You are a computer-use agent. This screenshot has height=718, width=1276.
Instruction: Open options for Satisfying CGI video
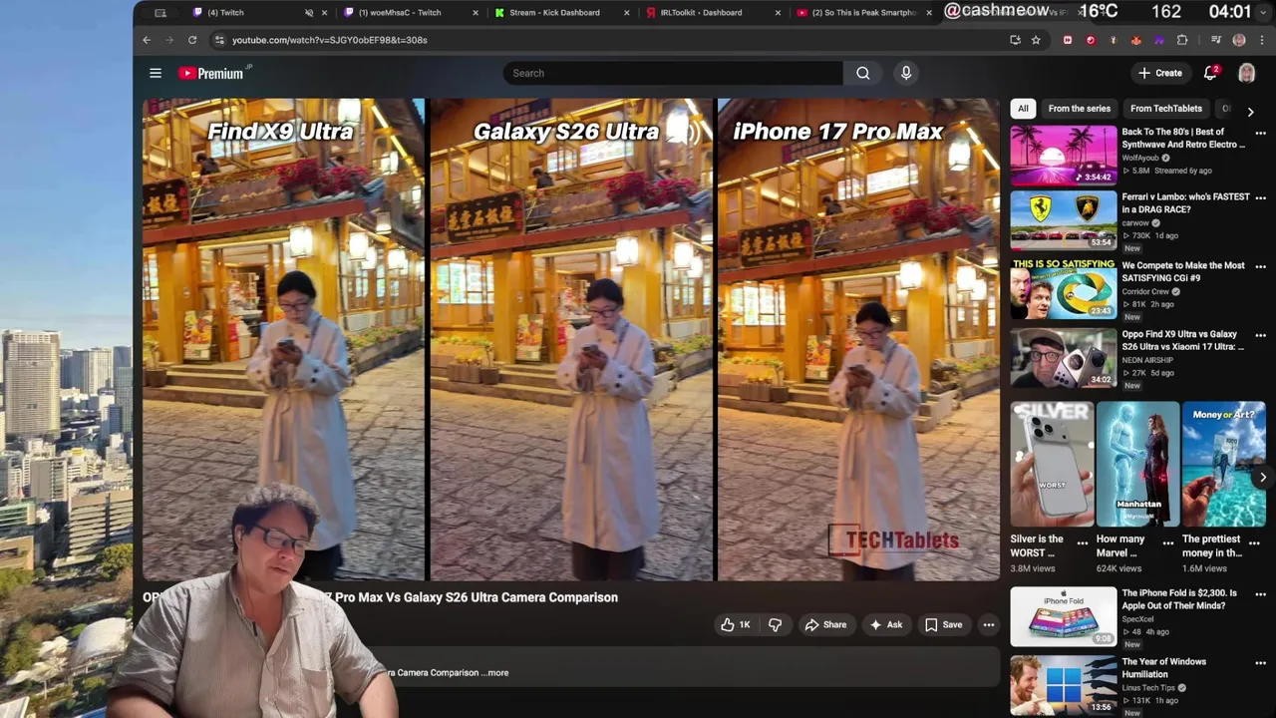pos(1260,266)
